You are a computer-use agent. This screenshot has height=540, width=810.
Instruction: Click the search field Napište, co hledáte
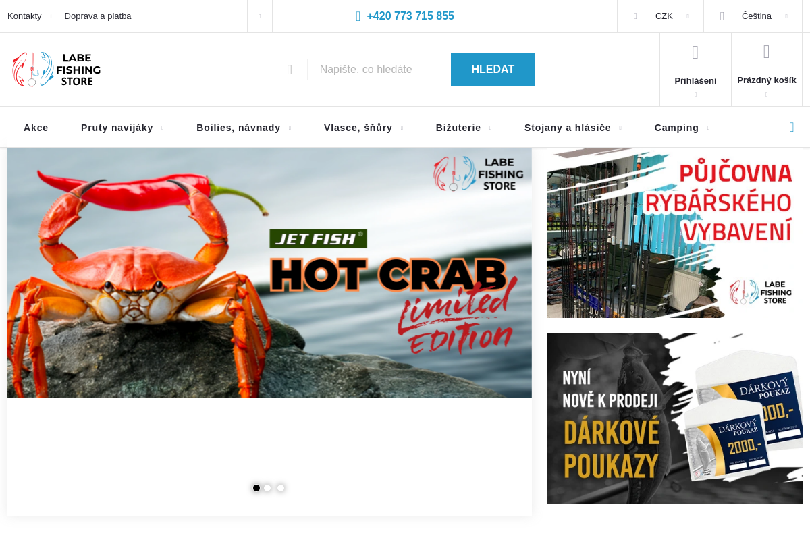[378, 70]
